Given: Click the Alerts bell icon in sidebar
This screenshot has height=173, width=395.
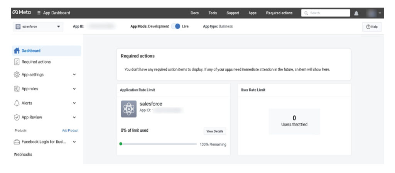Looking at the screenshot, I should [x=17, y=103].
